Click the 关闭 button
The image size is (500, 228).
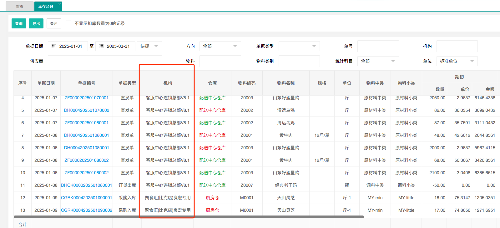coord(54,23)
